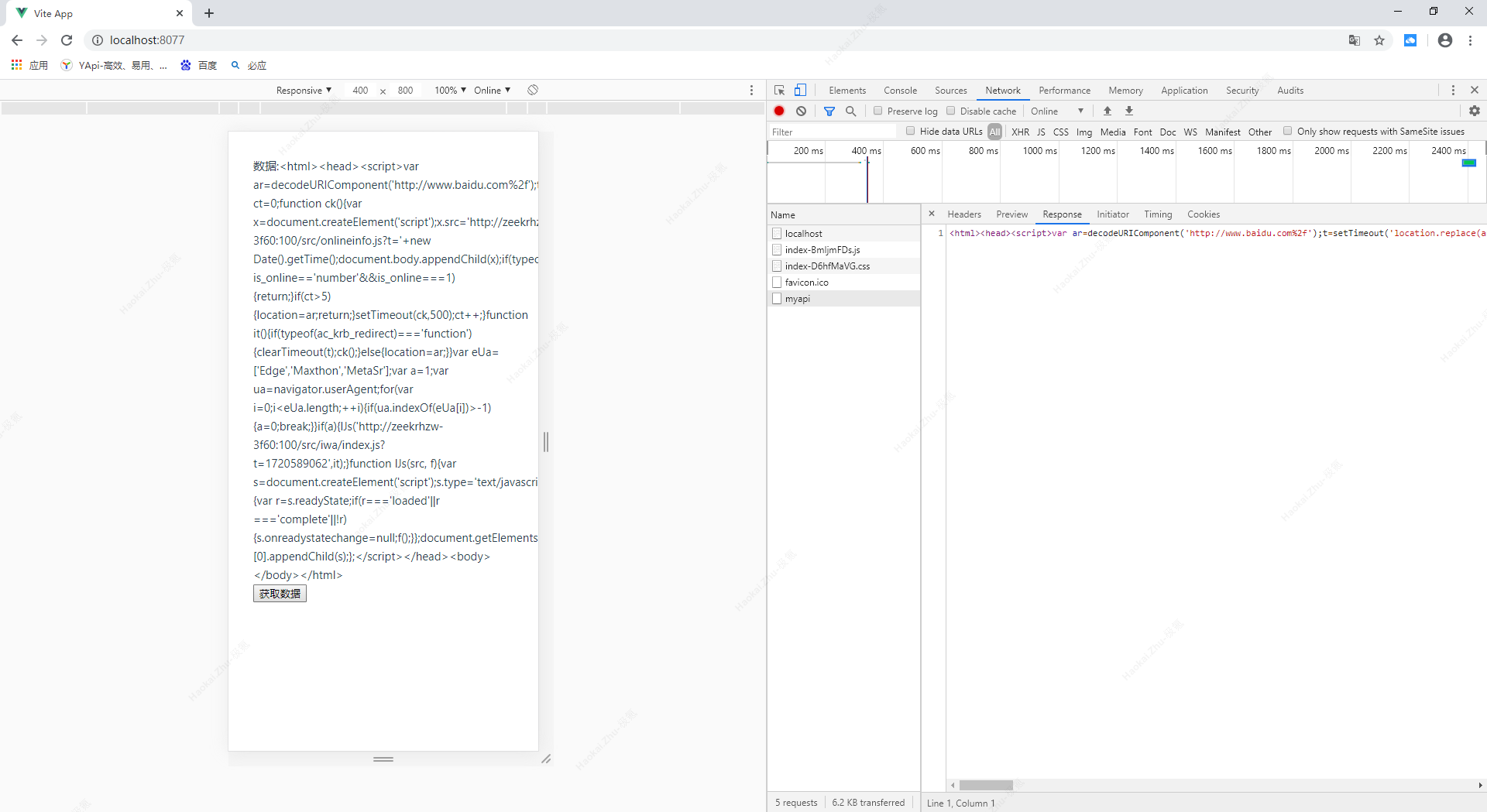Viewport: 1487px width, 812px height.
Task: Open network settings gear
Action: (1475, 111)
